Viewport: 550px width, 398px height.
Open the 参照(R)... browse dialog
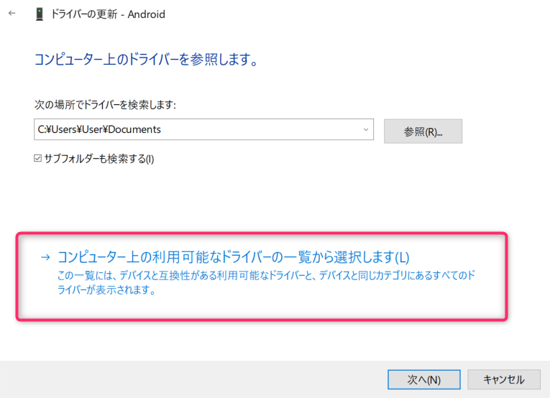tap(423, 131)
